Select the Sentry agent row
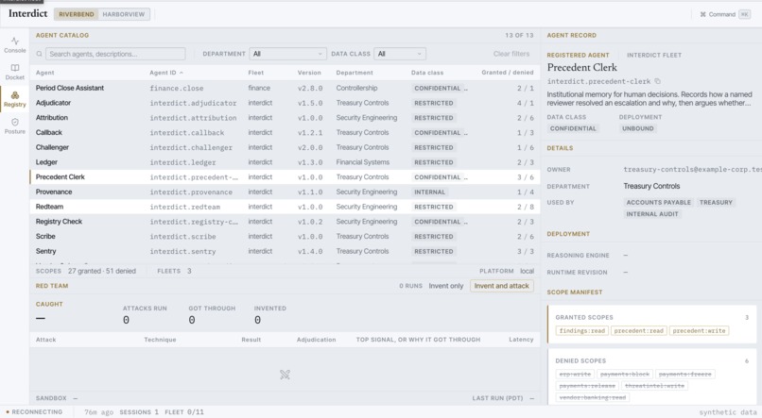The width and height of the screenshot is (762, 418). pyautogui.click(x=285, y=251)
